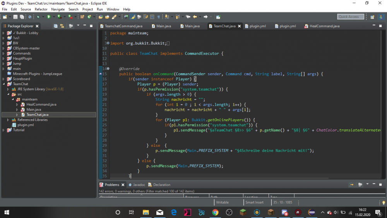Screen dimensions: 387x218
Task: Switch to the TeamchatCommand.java tab
Action: pyautogui.click(x=121, y=26)
